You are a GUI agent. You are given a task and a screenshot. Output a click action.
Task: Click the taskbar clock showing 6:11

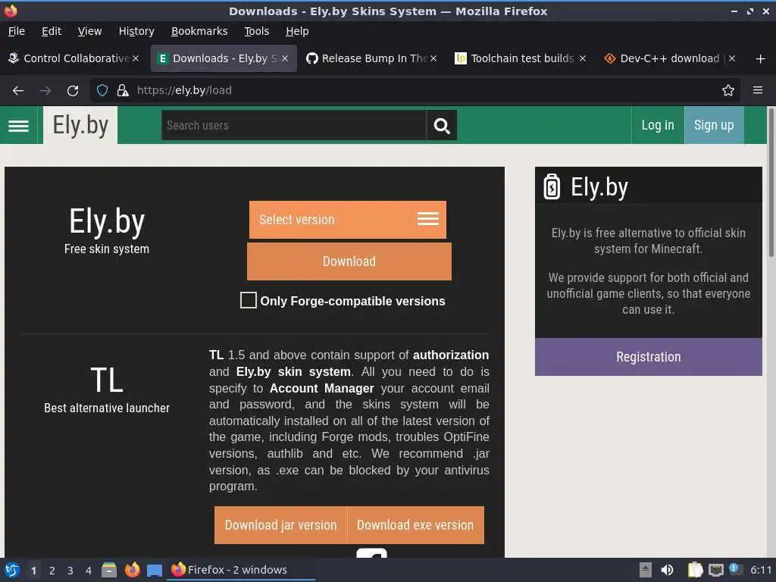pyautogui.click(x=761, y=570)
